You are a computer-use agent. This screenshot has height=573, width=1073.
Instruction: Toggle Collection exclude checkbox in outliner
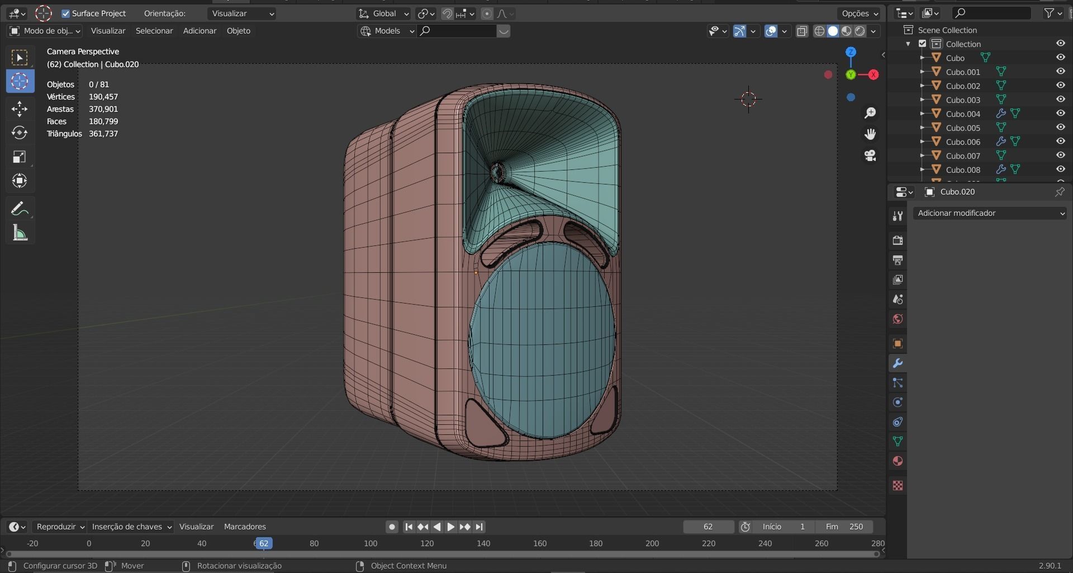pyautogui.click(x=923, y=44)
